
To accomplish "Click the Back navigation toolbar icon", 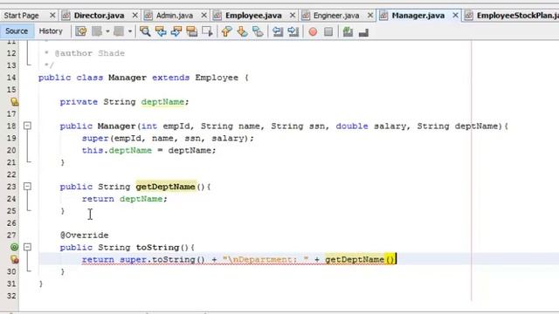I will point(97,31).
